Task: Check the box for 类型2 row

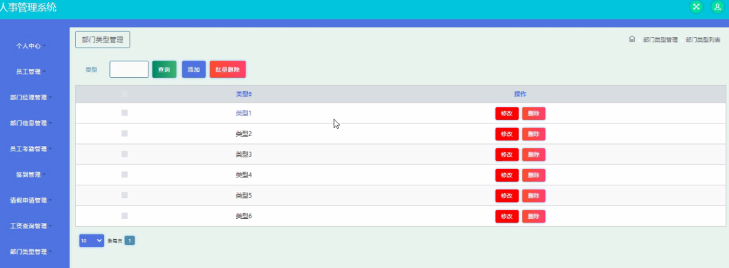Action: coord(125,134)
